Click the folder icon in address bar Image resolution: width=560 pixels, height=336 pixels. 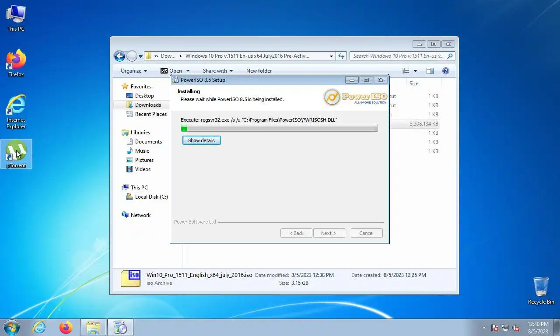click(x=148, y=56)
